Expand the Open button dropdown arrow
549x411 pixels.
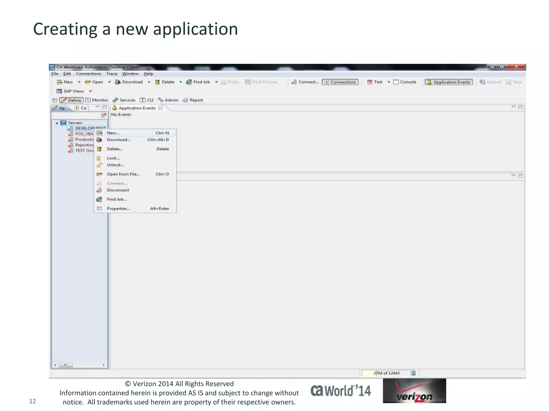tap(109, 82)
